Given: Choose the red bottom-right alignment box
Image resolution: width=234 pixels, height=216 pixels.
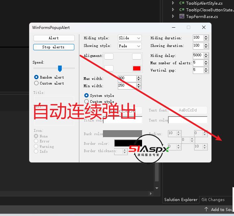Looking at the screenshot, I should click(137, 68).
